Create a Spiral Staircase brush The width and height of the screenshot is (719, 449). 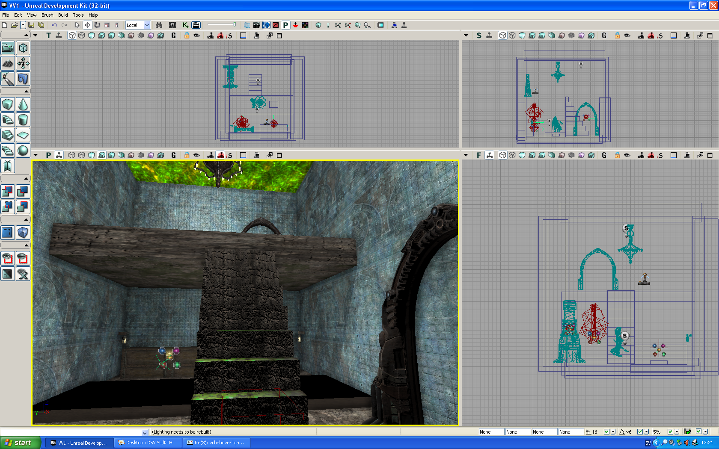coord(8,151)
